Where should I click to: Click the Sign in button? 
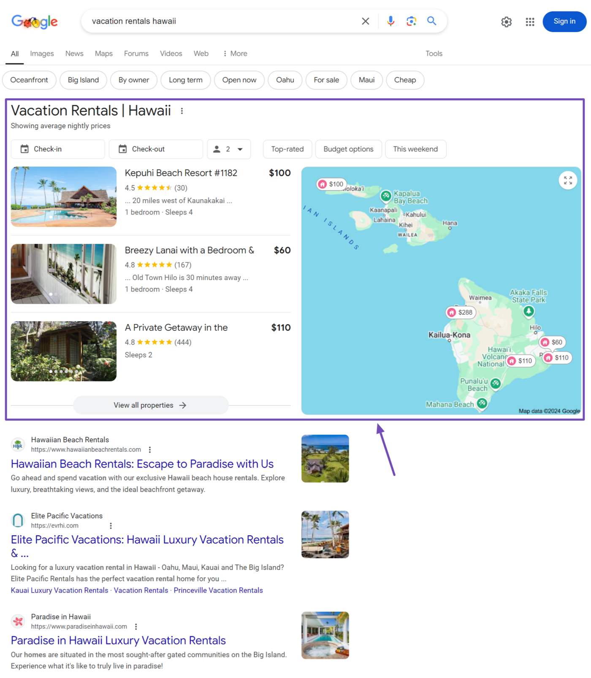[564, 22]
